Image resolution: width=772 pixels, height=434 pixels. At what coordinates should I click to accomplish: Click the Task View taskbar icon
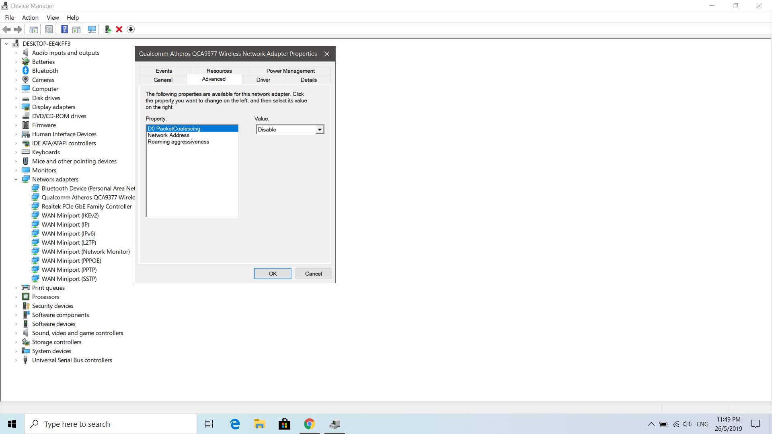209,424
